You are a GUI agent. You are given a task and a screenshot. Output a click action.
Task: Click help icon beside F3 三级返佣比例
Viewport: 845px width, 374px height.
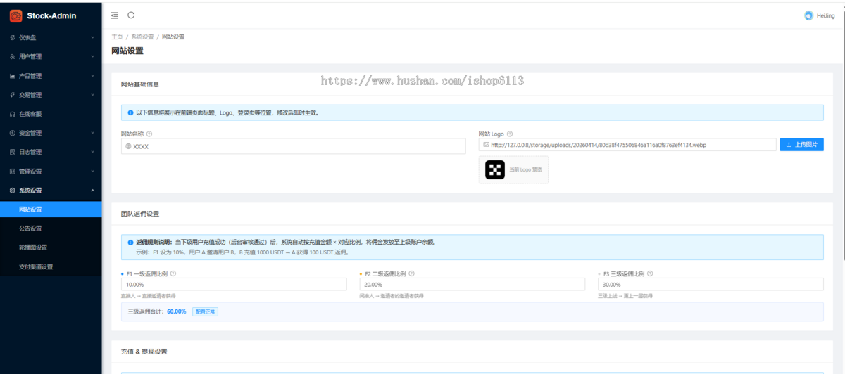click(649, 273)
